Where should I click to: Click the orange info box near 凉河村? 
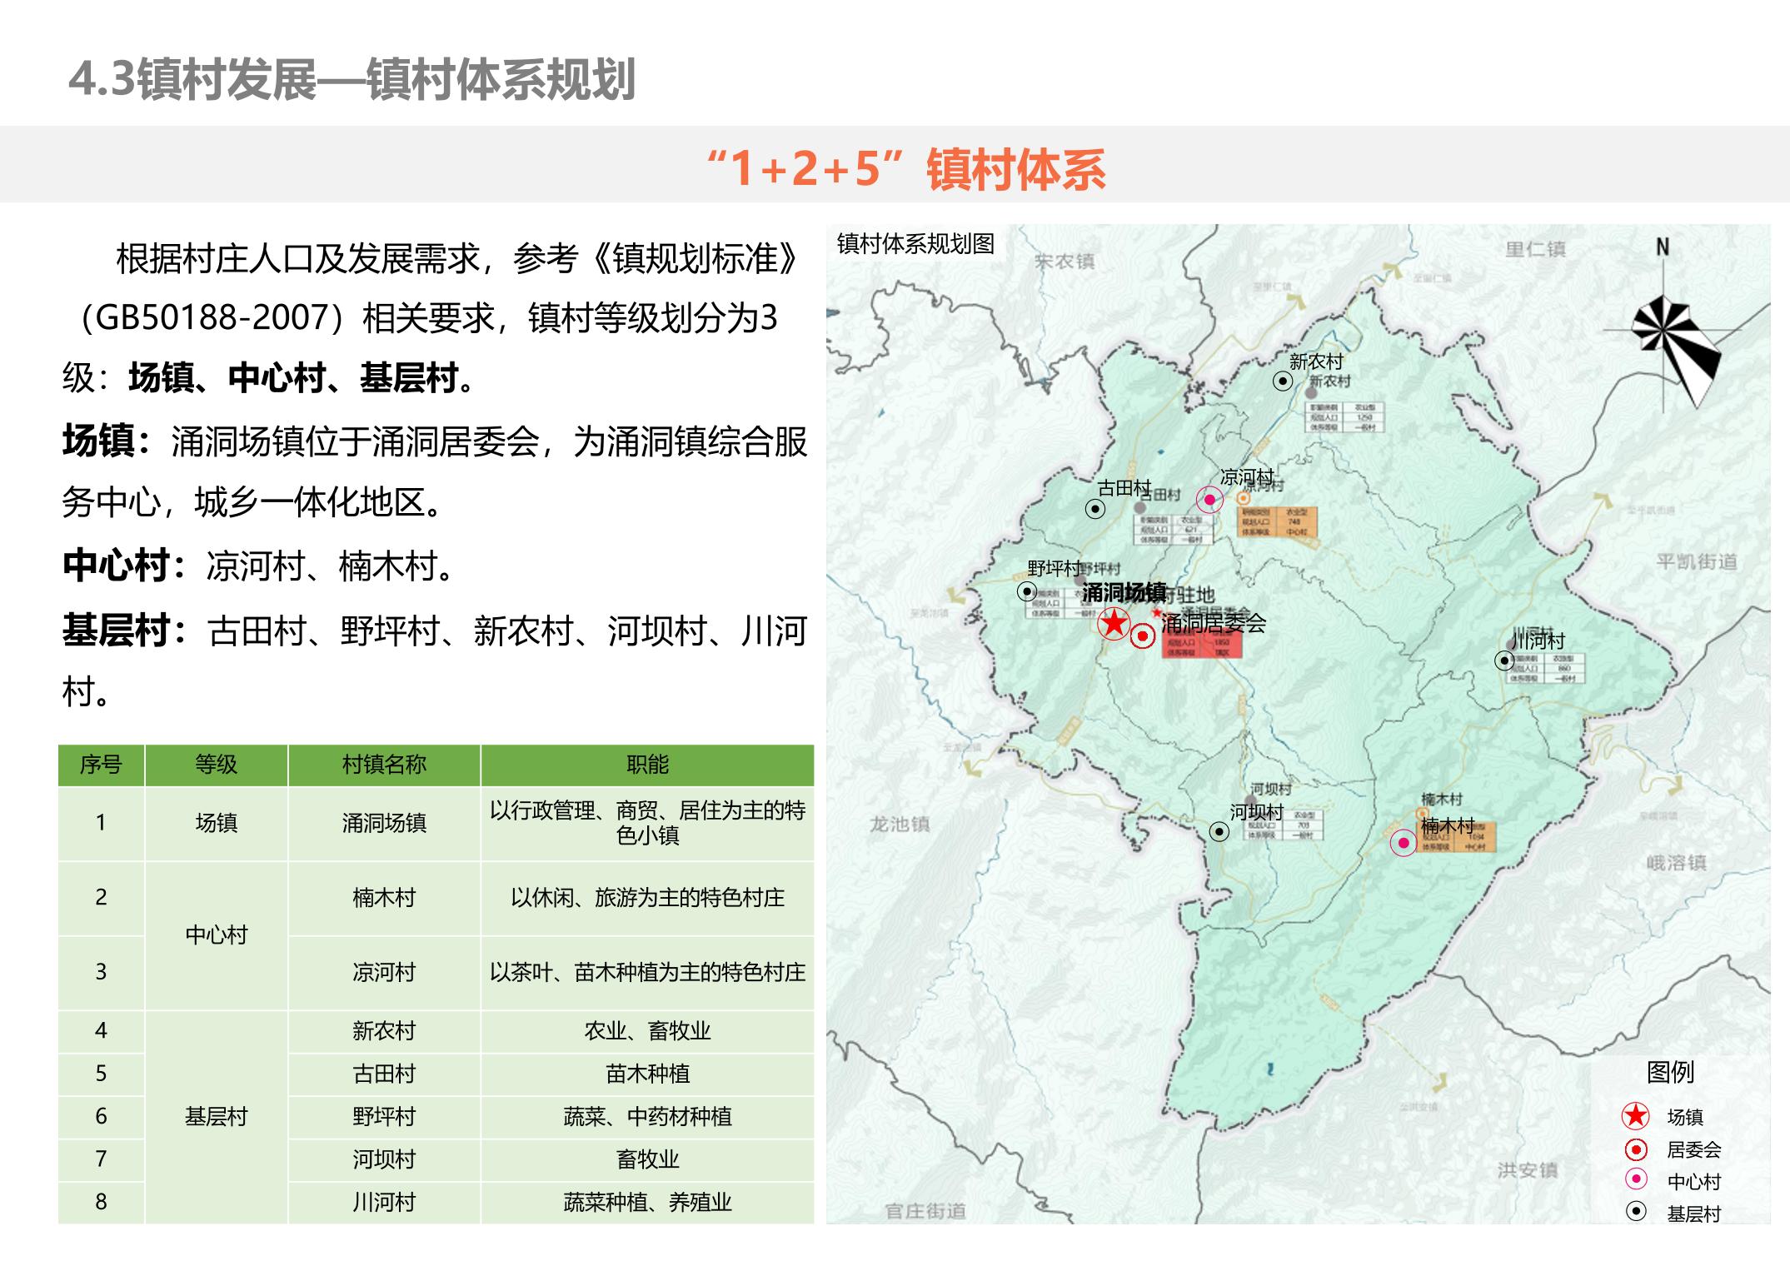click(x=1277, y=521)
